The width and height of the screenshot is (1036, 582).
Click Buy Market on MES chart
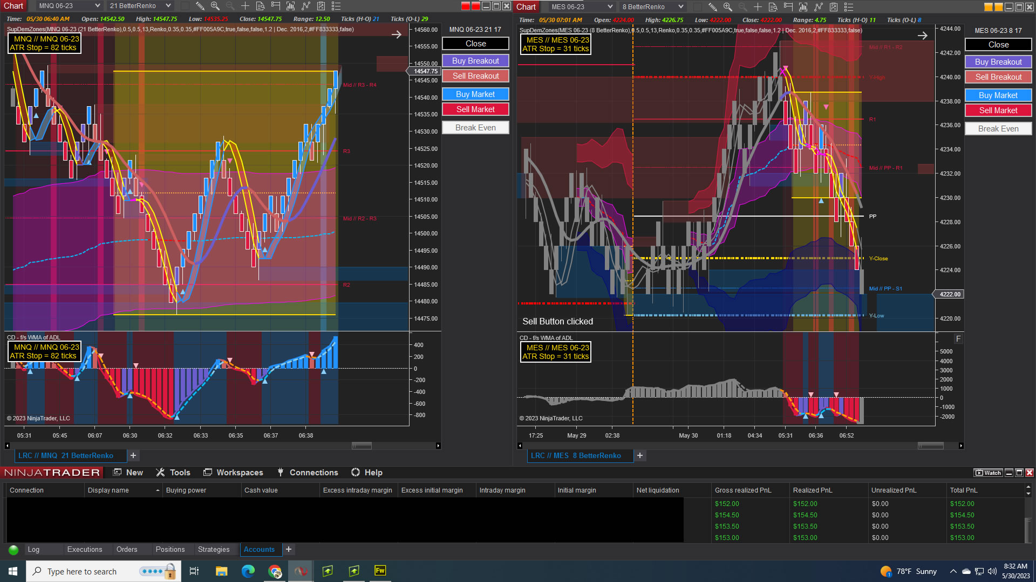998,95
